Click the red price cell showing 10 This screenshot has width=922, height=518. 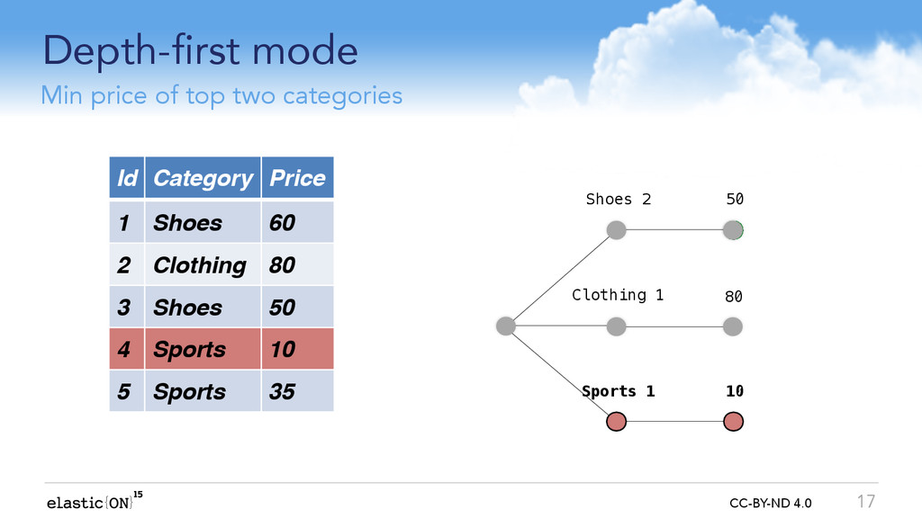297,349
